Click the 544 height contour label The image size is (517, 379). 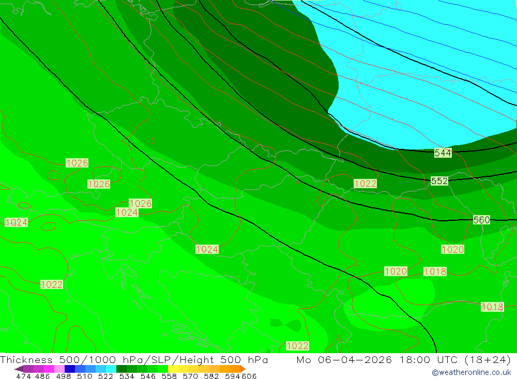[x=443, y=153]
